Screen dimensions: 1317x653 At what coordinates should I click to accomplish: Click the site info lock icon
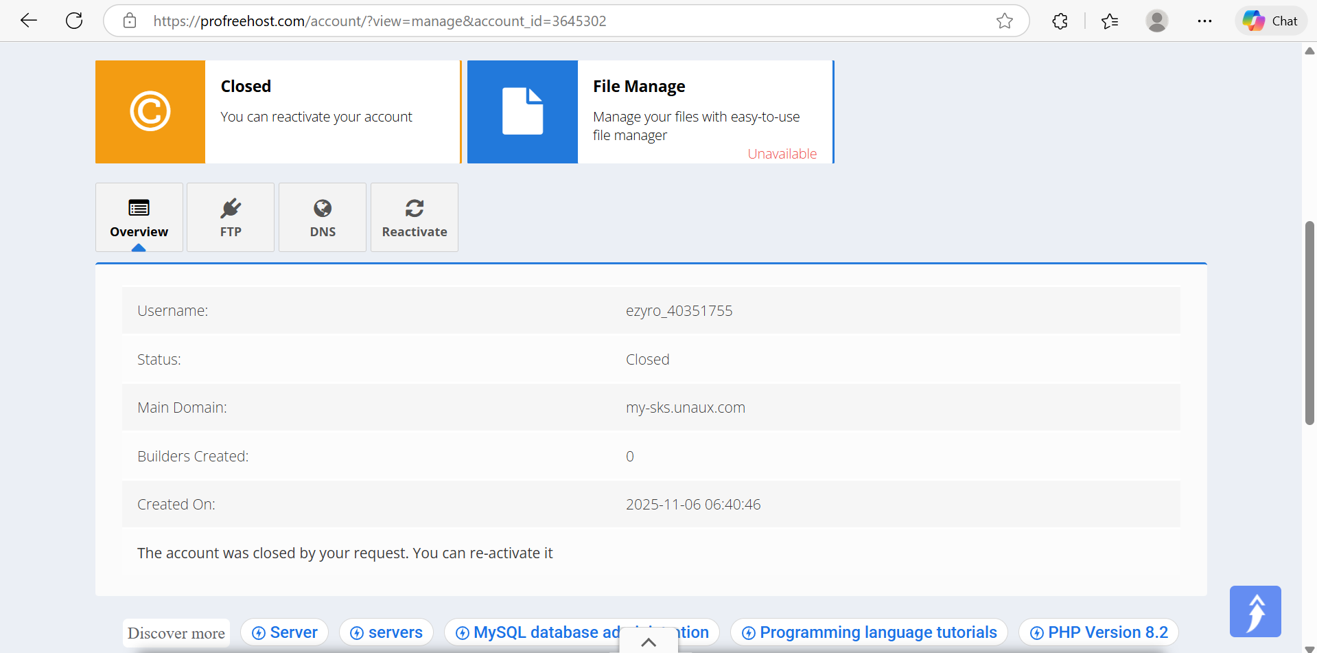pyautogui.click(x=130, y=21)
